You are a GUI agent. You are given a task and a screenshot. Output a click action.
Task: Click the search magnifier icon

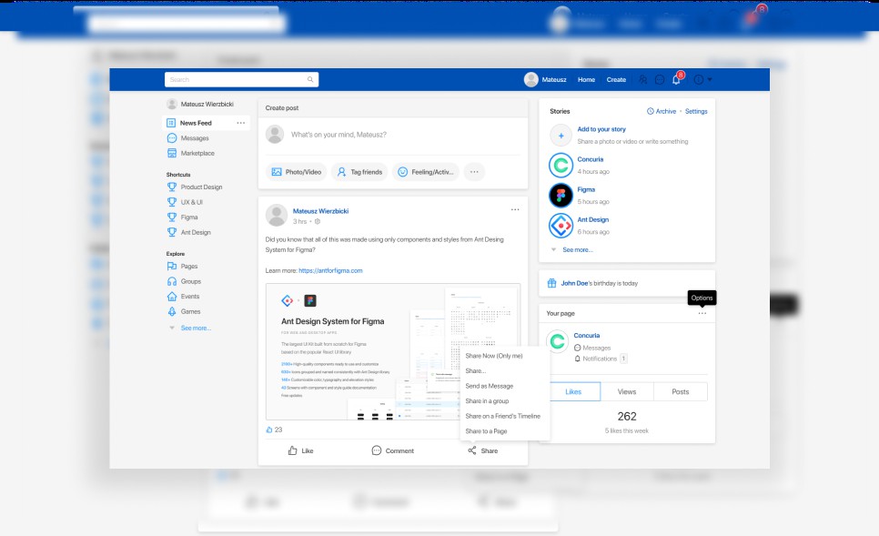tap(310, 79)
